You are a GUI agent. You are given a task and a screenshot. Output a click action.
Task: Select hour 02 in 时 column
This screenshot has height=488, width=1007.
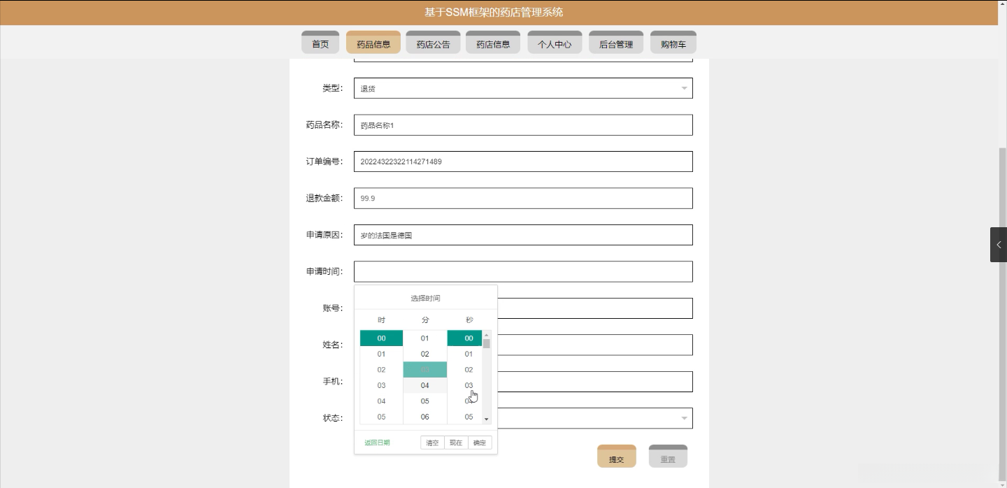tap(381, 370)
